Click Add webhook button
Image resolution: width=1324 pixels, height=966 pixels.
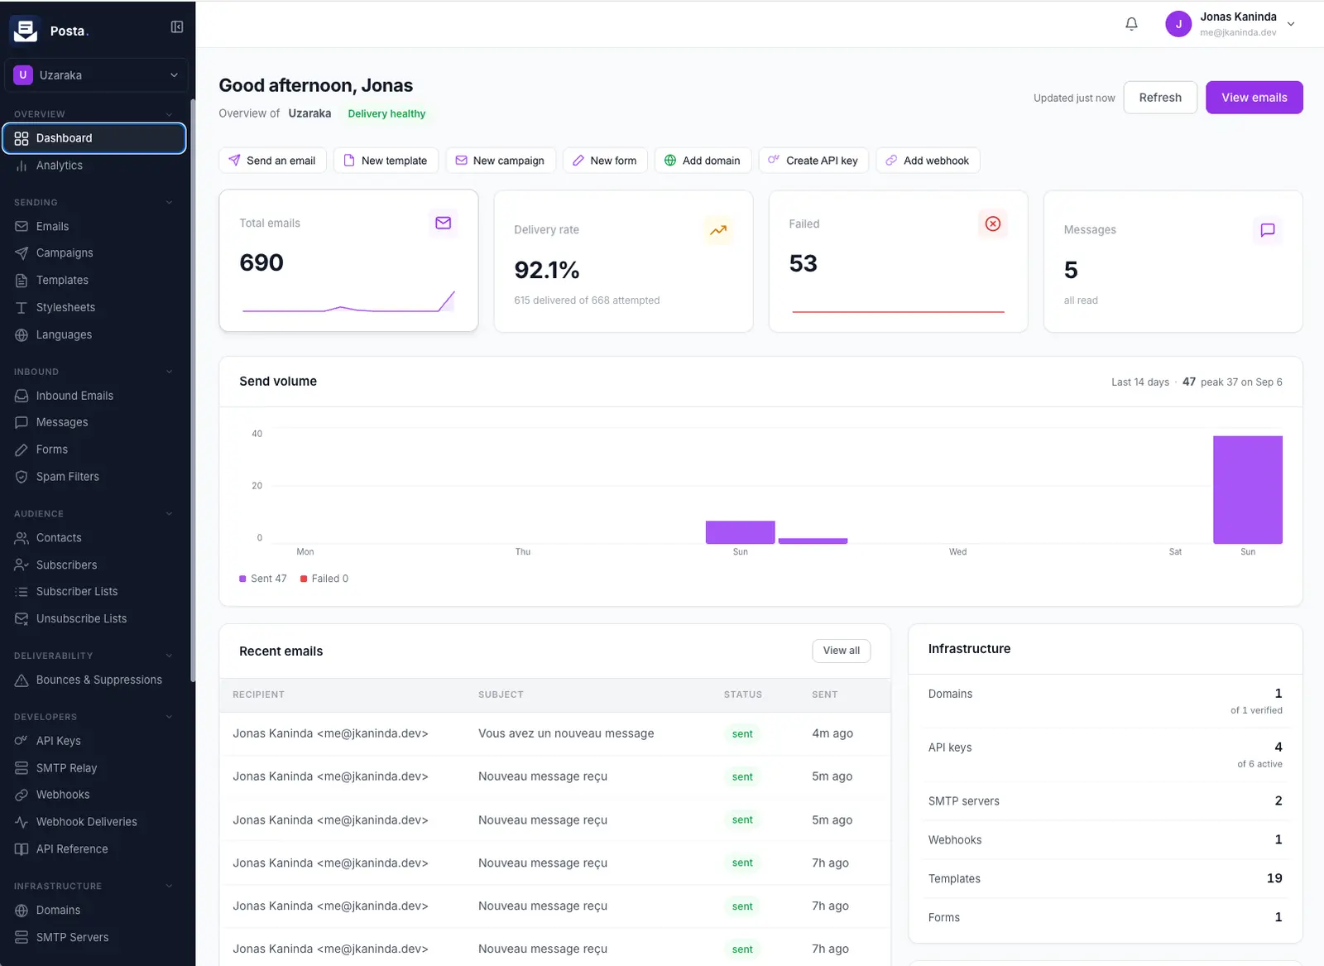coord(928,161)
